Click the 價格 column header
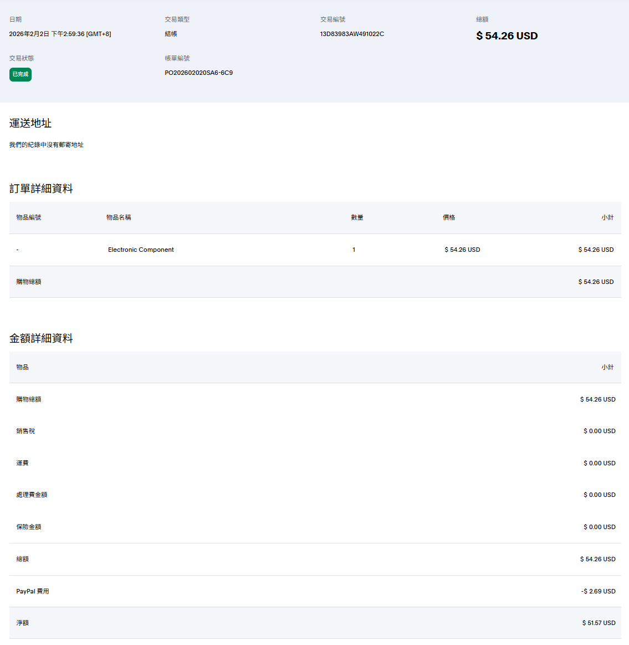629x645 pixels. pyautogui.click(x=449, y=217)
